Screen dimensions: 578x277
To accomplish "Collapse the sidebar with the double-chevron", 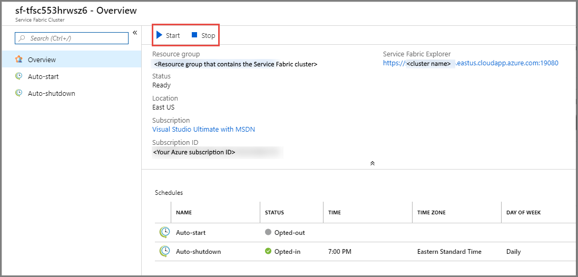I will (135, 33).
